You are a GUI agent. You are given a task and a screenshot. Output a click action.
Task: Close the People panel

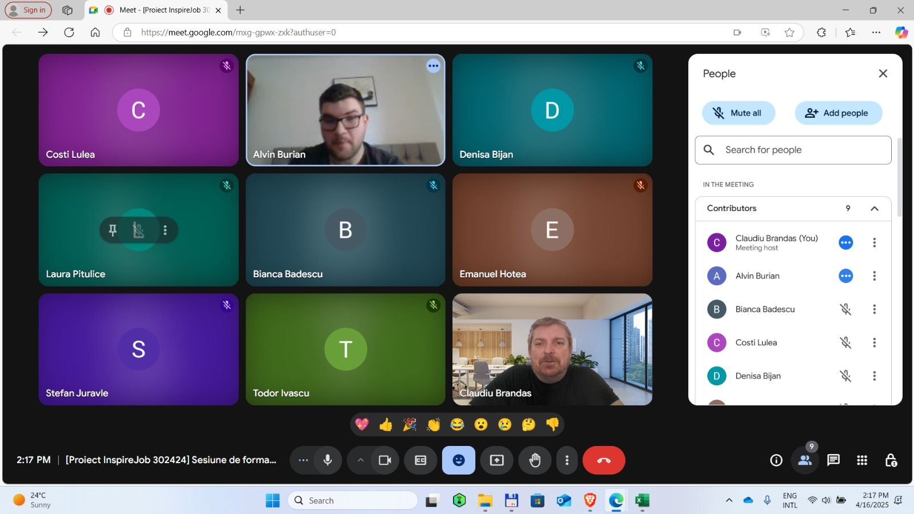pos(883,73)
